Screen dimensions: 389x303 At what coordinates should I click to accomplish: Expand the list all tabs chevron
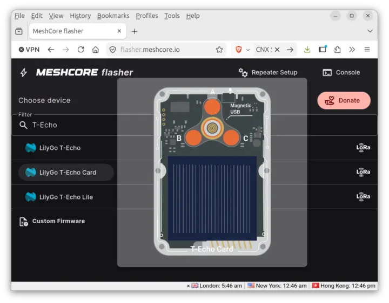(x=370, y=31)
